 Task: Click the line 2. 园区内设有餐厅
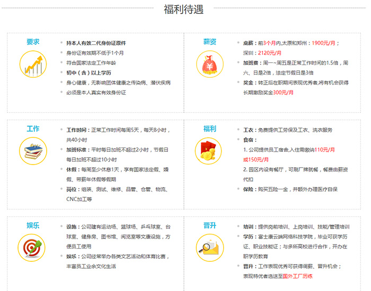tap(296, 170)
